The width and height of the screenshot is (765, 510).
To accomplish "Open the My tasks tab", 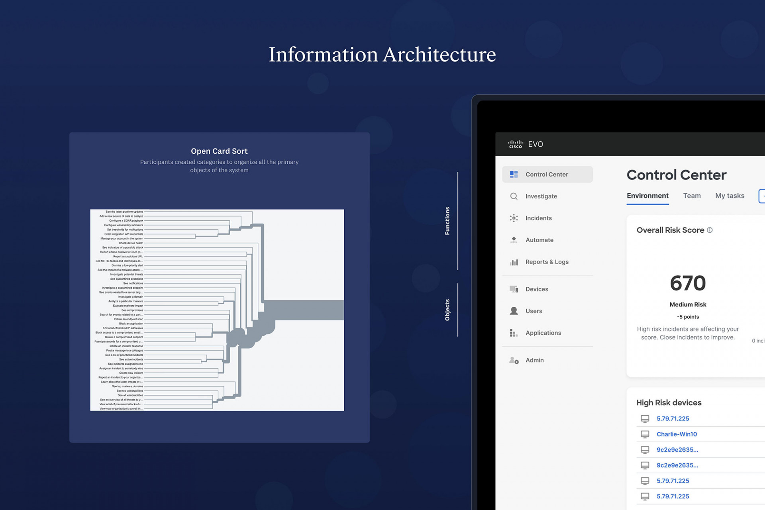I will (730, 196).
